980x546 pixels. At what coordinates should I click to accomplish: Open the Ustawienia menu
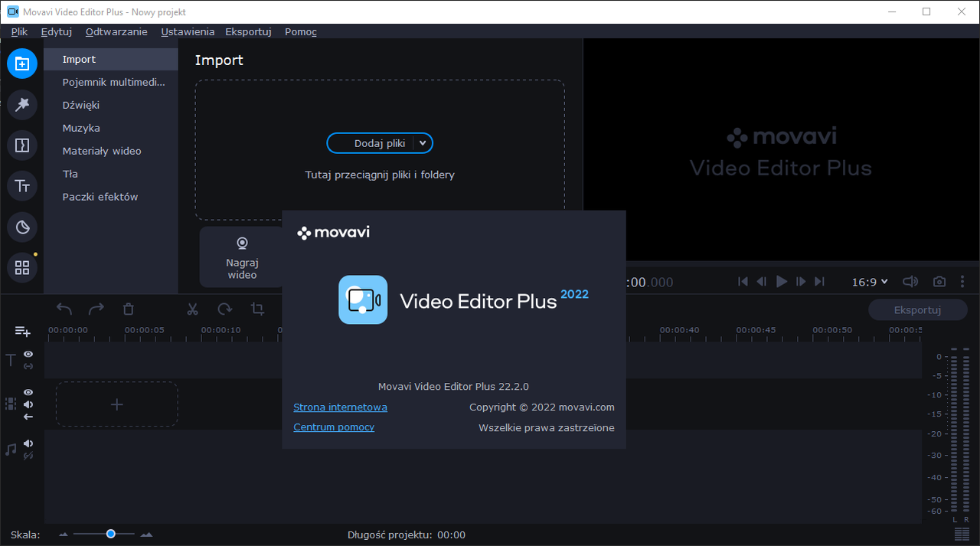point(188,31)
